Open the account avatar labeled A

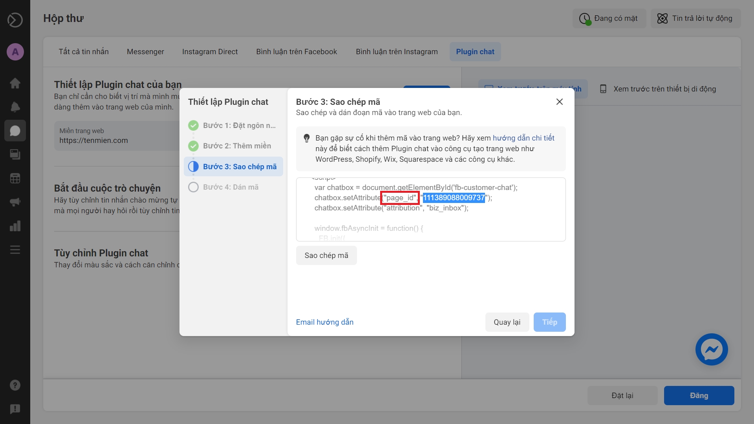click(15, 52)
